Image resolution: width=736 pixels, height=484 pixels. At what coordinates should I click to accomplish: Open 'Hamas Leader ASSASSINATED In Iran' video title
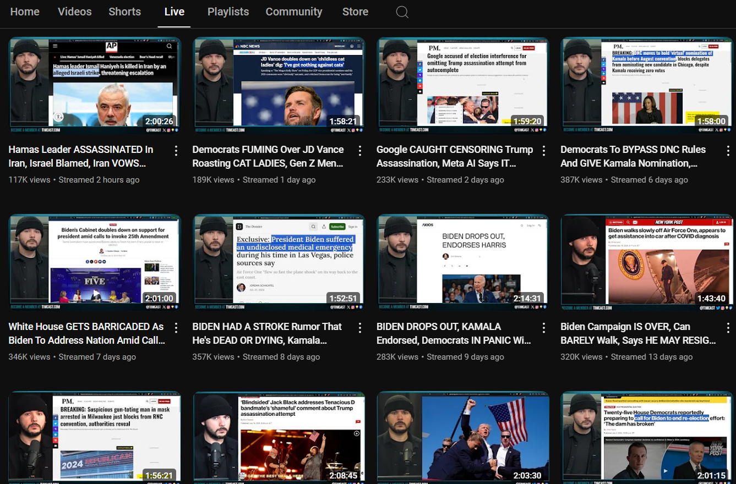pyautogui.click(x=81, y=156)
